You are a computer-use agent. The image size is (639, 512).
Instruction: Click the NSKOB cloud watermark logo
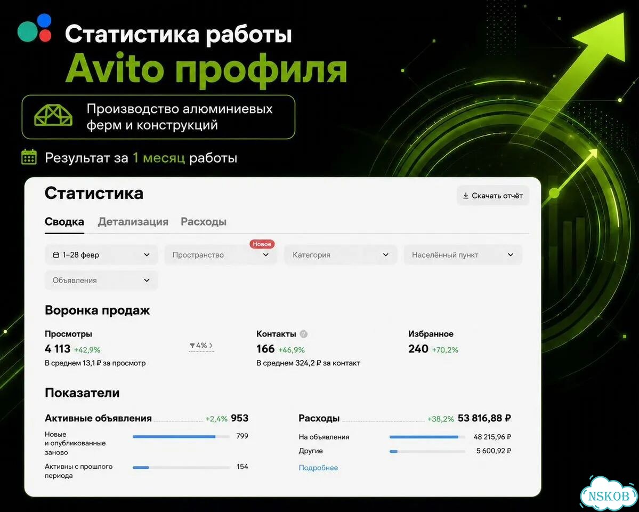pos(609,494)
